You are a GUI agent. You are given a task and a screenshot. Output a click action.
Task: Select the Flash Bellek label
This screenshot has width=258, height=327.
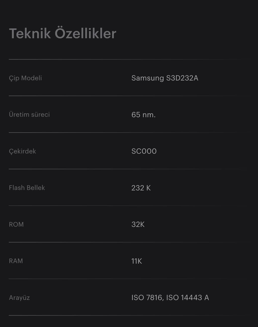(x=27, y=188)
